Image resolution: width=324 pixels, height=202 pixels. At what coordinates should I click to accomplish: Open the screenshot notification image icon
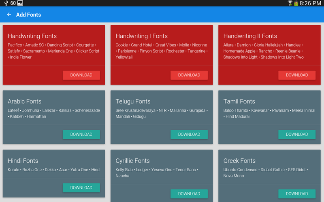tap(20, 3)
